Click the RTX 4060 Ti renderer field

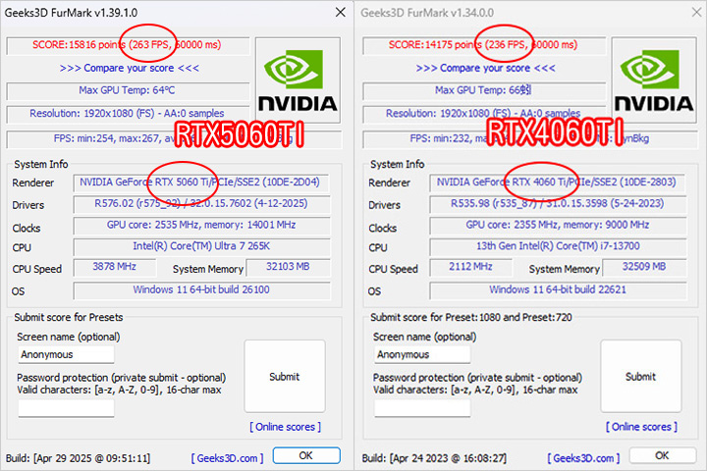tap(558, 183)
